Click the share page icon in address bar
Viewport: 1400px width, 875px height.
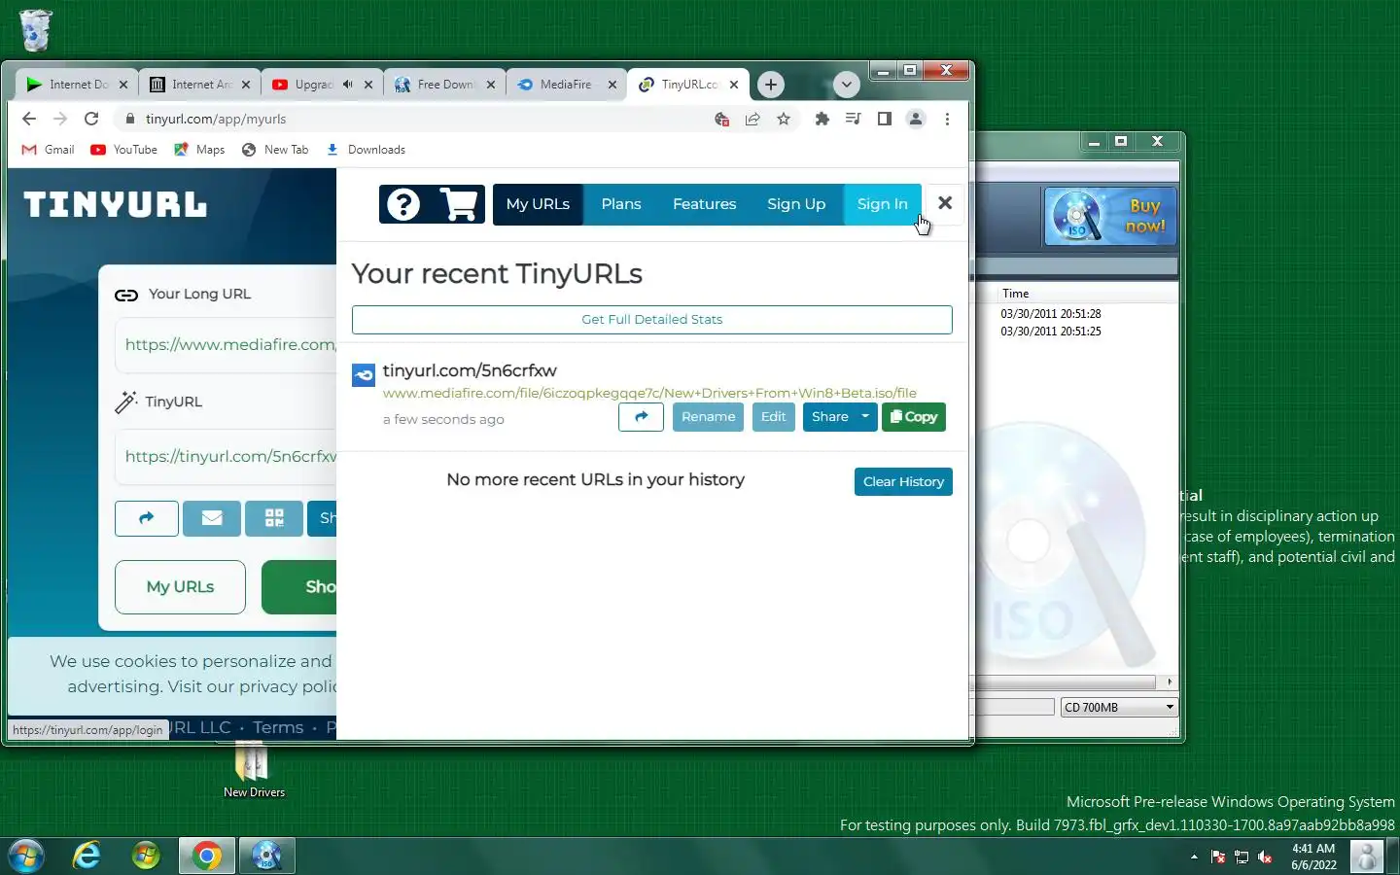(x=752, y=119)
